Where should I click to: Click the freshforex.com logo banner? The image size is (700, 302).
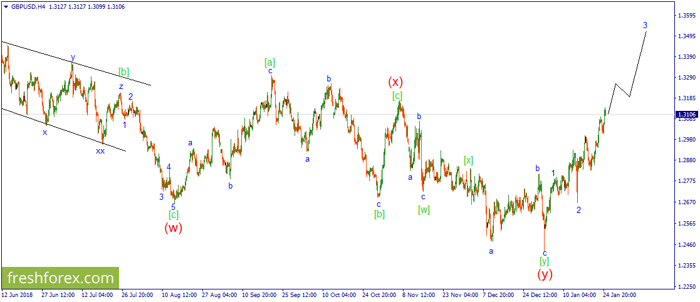(60, 278)
